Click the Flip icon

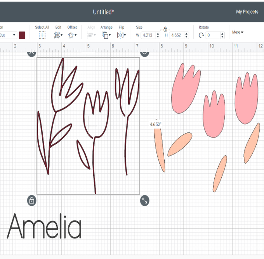click(x=121, y=35)
